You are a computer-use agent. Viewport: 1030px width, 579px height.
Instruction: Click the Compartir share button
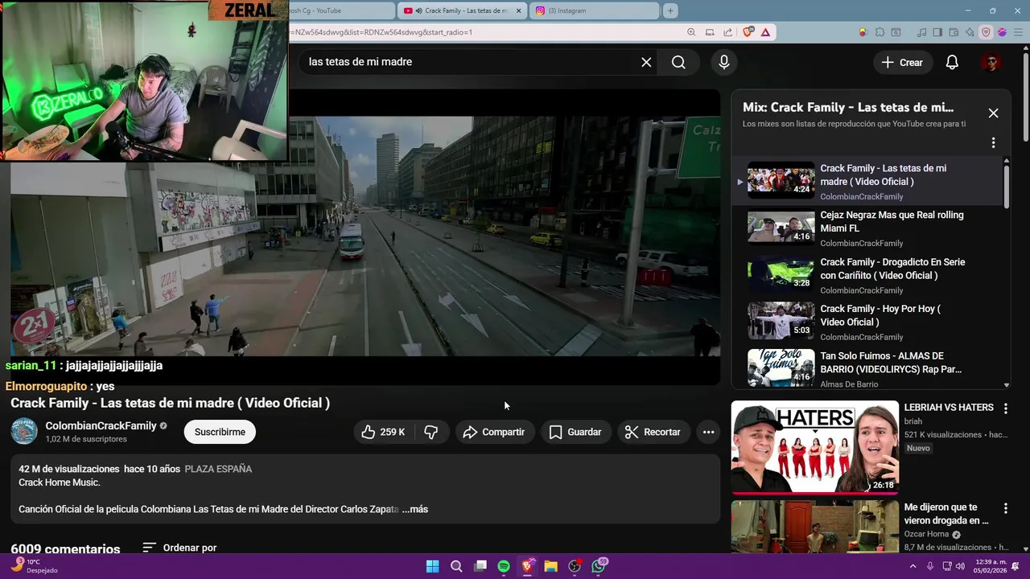(x=494, y=432)
